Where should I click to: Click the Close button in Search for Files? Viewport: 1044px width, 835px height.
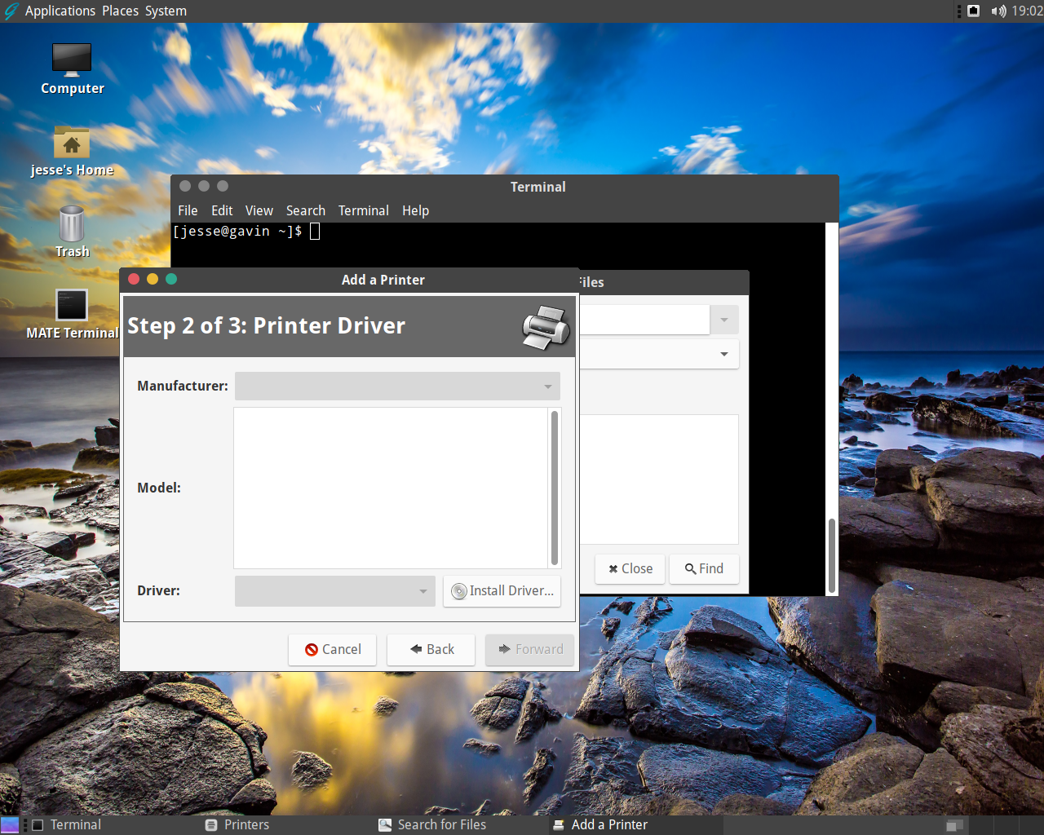630,569
